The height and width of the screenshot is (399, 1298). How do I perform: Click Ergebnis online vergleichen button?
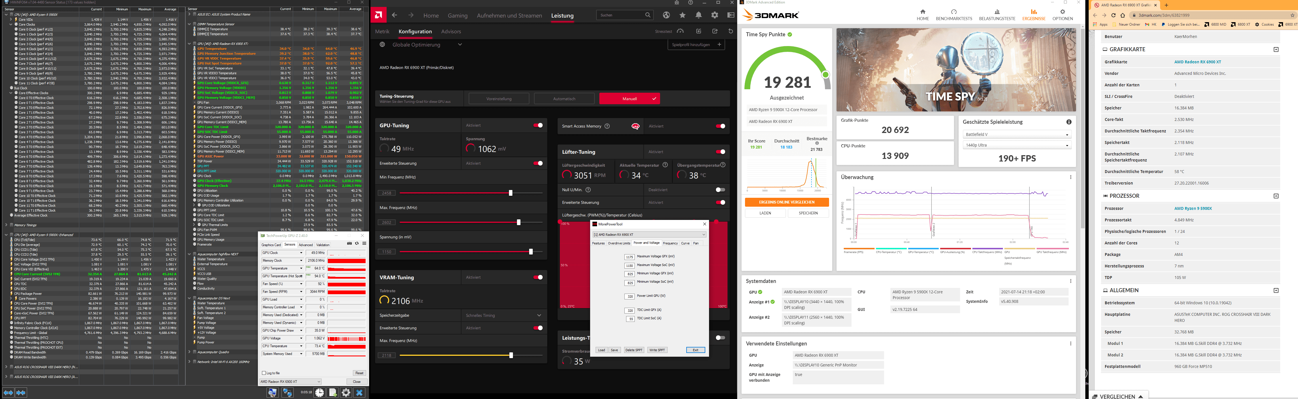(786, 202)
